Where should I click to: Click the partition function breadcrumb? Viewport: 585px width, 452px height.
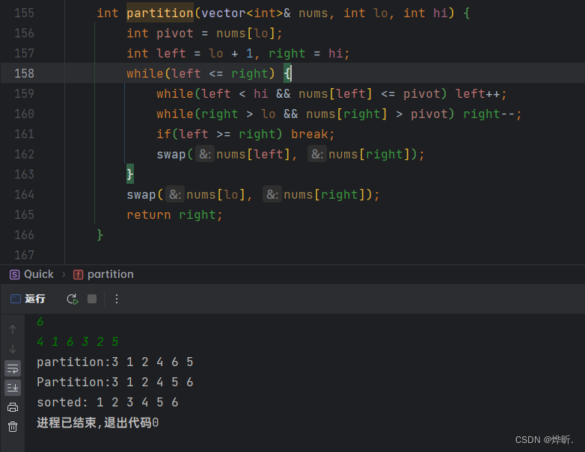tap(111, 274)
